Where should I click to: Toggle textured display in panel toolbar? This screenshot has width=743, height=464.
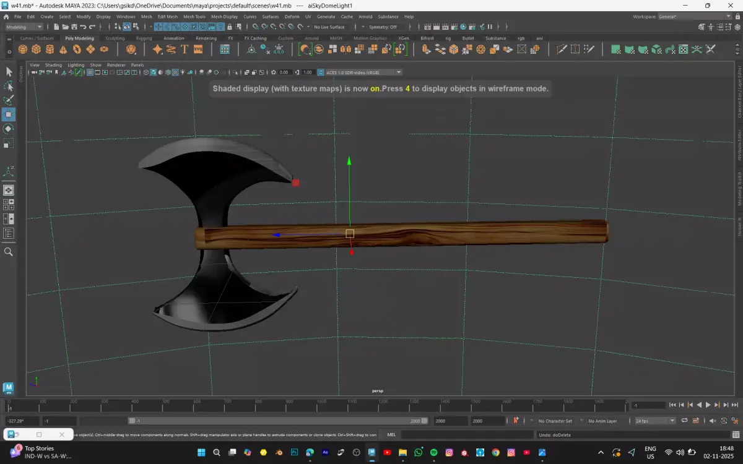click(x=175, y=72)
